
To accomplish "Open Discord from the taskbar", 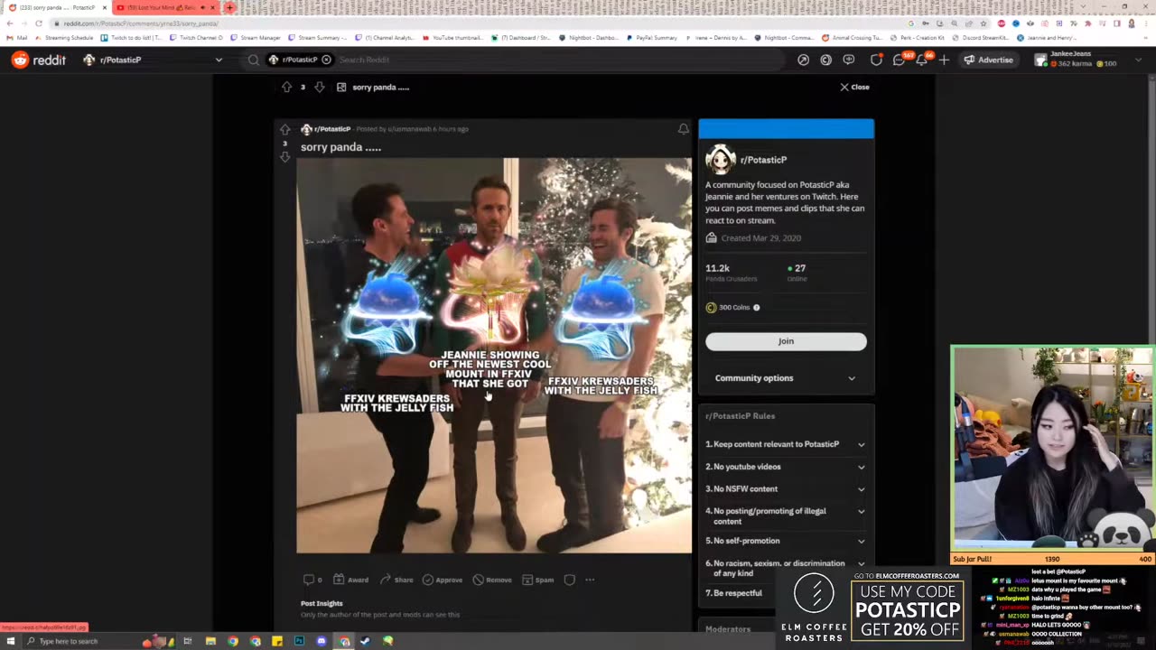I will point(322,641).
